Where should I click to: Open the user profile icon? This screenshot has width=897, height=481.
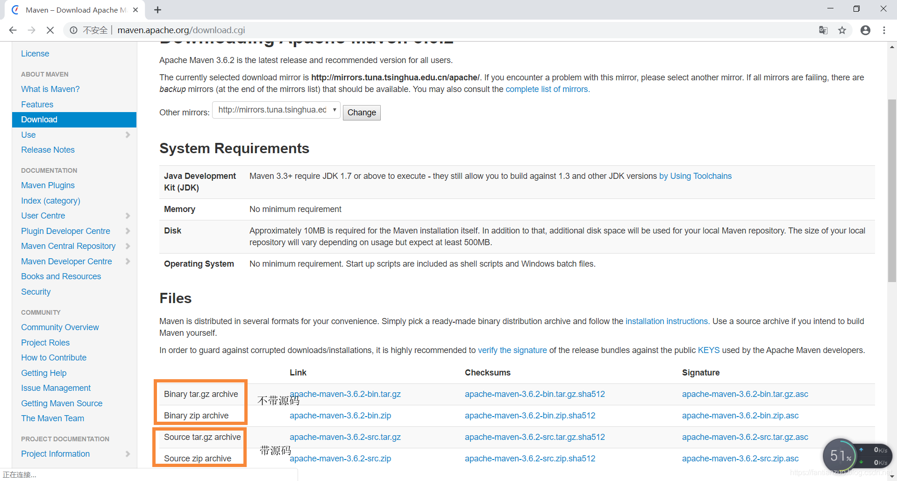865,30
